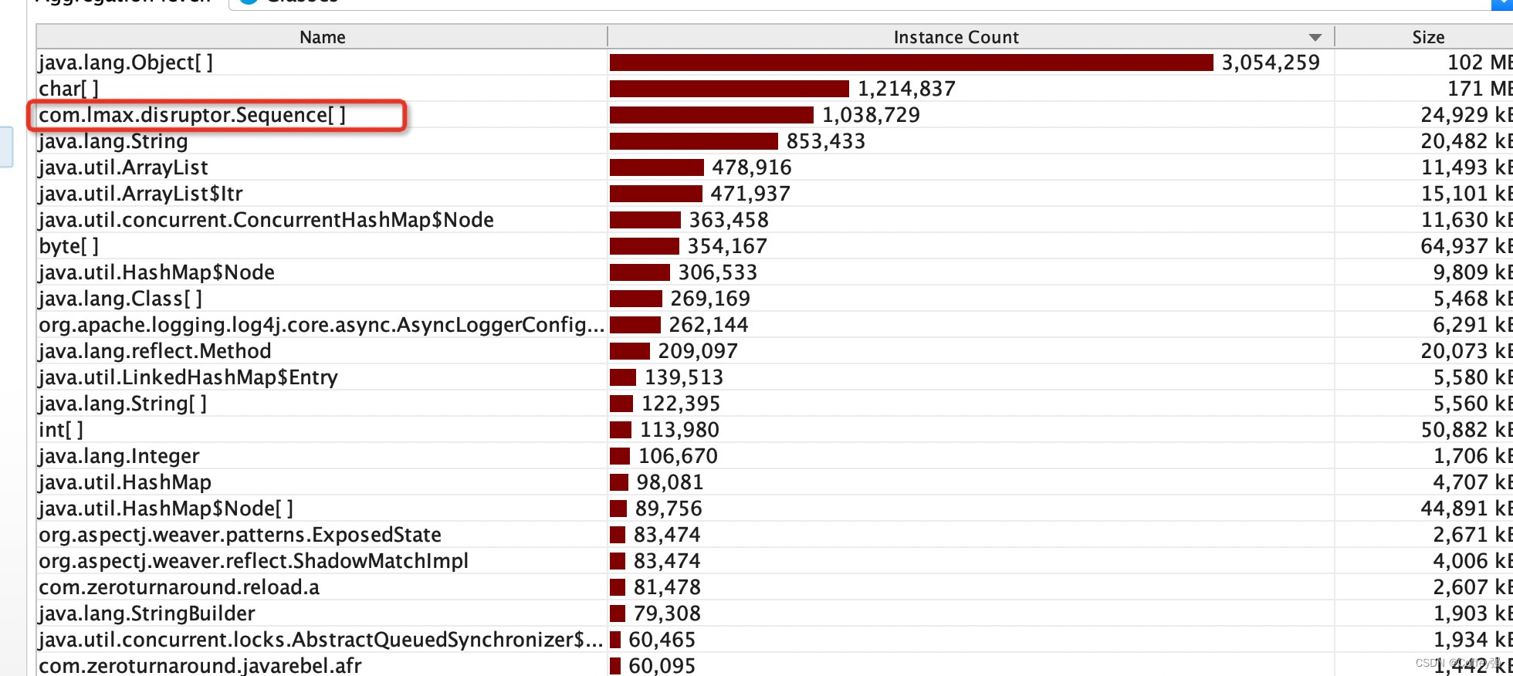Click instance count 853,433

[x=826, y=141]
